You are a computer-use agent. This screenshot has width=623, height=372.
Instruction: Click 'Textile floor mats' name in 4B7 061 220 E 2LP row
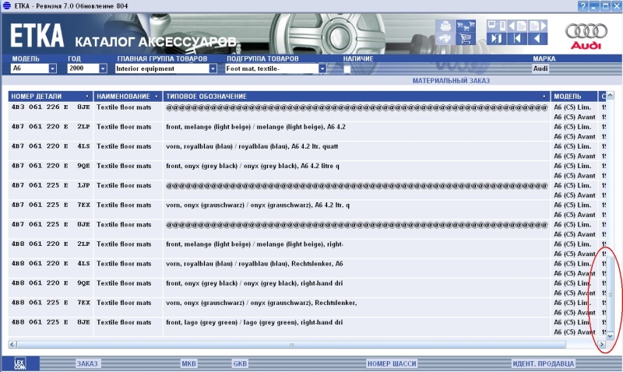[x=124, y=127]
